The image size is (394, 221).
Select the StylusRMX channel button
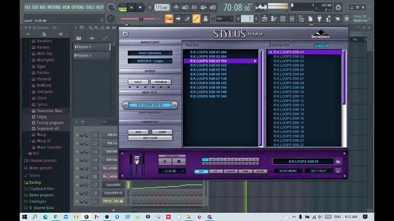pos(113,185)
